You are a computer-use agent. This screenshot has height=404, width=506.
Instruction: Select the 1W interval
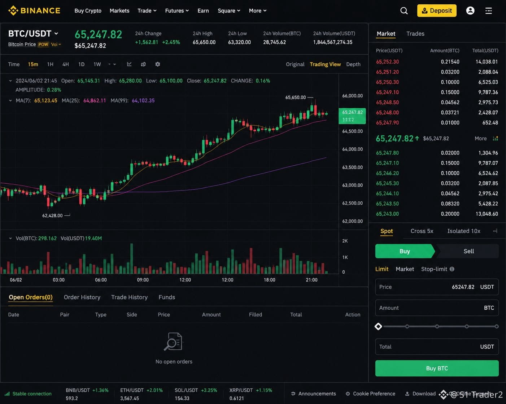97,64
